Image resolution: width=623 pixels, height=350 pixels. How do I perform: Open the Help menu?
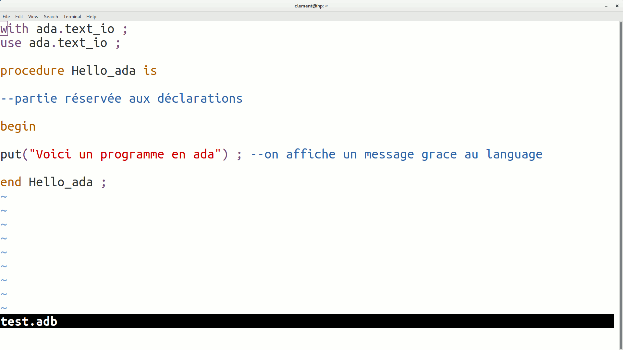click(x=91, y=17)
